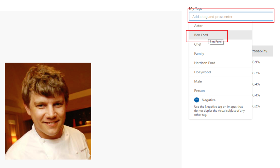This screenshot has width=280, height=168.
Task: Focus the 'Add a tag' input field
Action: click(x=231, y=17)
